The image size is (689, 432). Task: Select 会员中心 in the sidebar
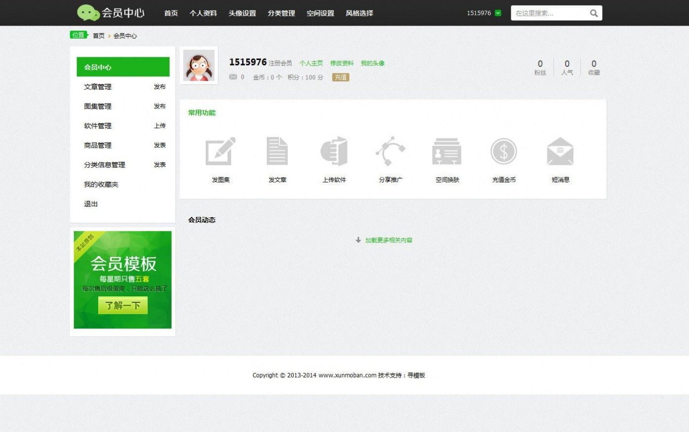click(123, 67)
